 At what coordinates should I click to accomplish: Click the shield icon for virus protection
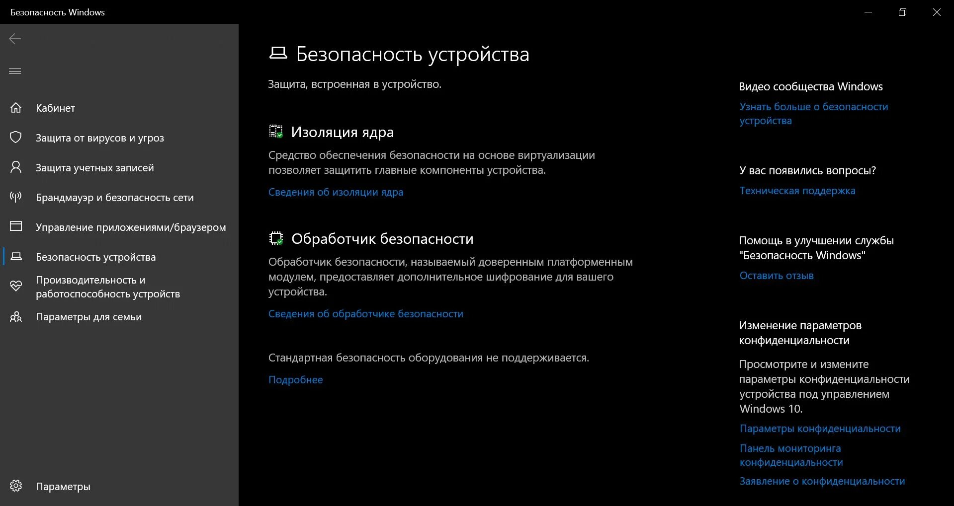(x=16, y=138)
